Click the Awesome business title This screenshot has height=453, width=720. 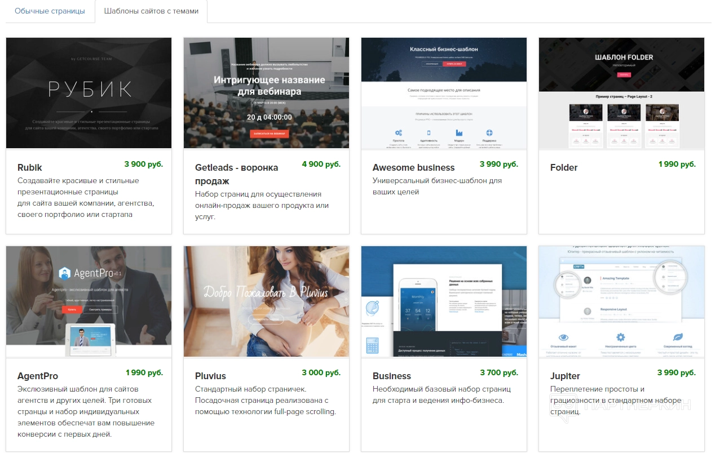(413, 167)
